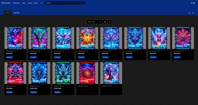Open the blue beast Power card image #322
198x105 pixels.
point(135,38)
